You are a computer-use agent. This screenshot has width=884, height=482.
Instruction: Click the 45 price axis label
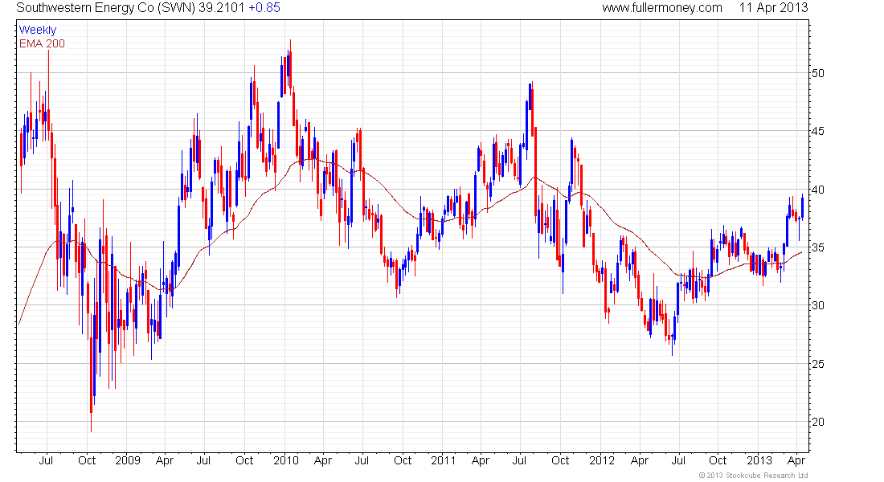[817, 132]
